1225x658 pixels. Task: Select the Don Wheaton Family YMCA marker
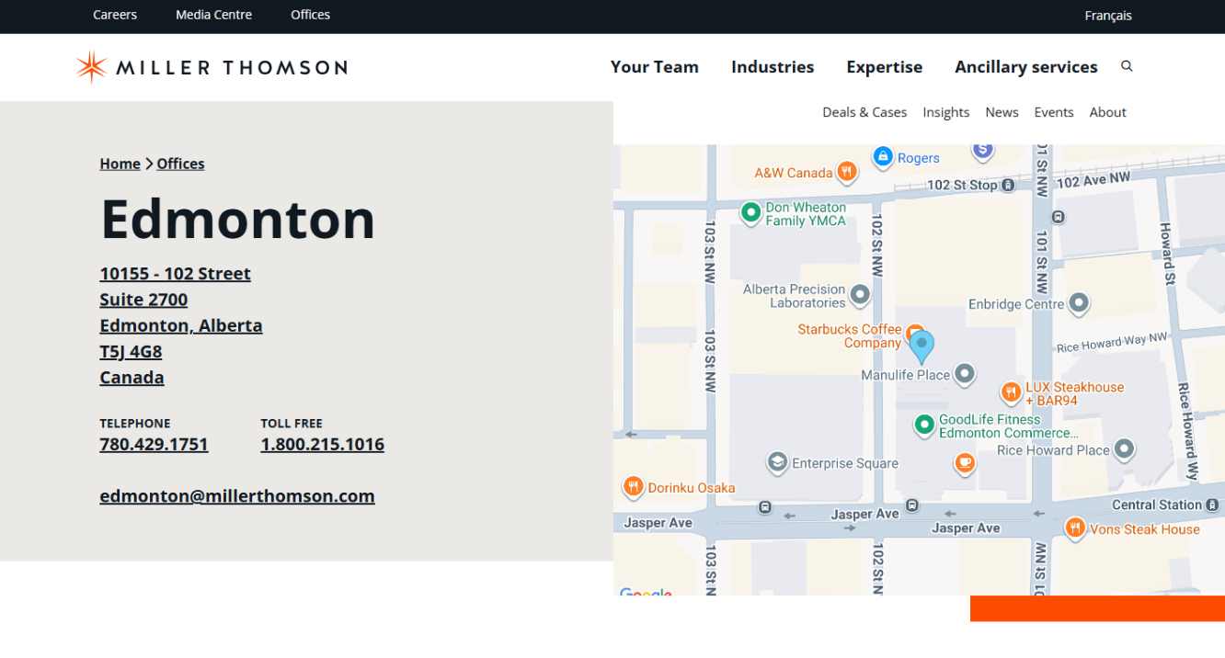point(750,213)
